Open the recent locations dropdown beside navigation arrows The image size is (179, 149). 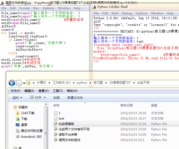pyautogui.click(x=24, y=83)
